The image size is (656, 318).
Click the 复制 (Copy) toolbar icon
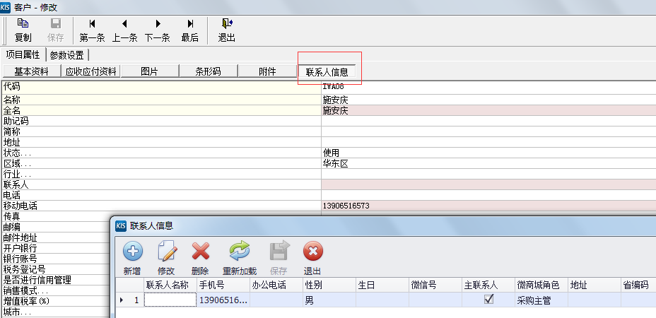(23, 29)
